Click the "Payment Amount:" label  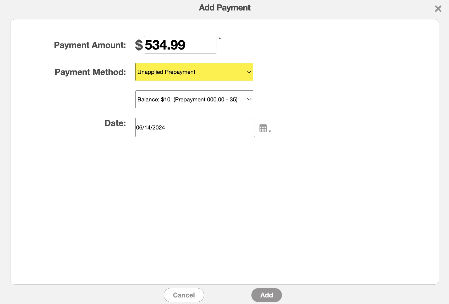[90, 45]
